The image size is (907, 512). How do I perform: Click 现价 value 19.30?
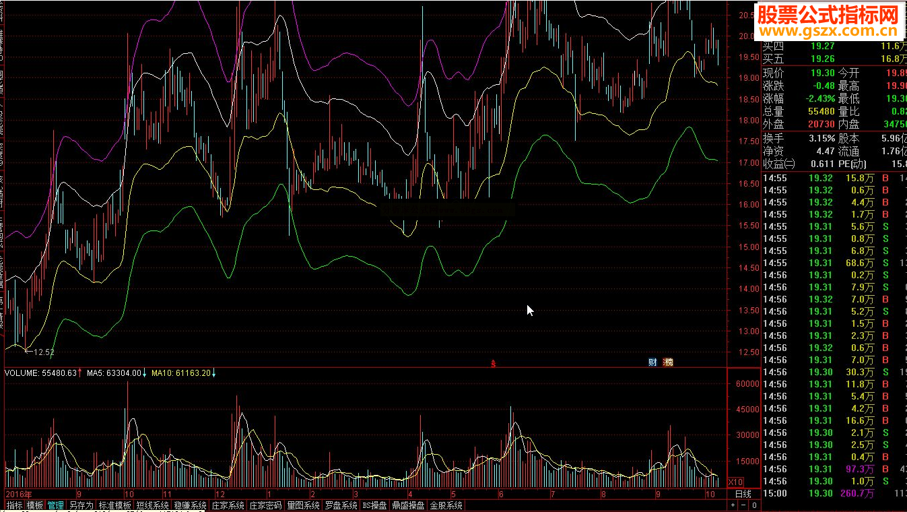(822, 73)
